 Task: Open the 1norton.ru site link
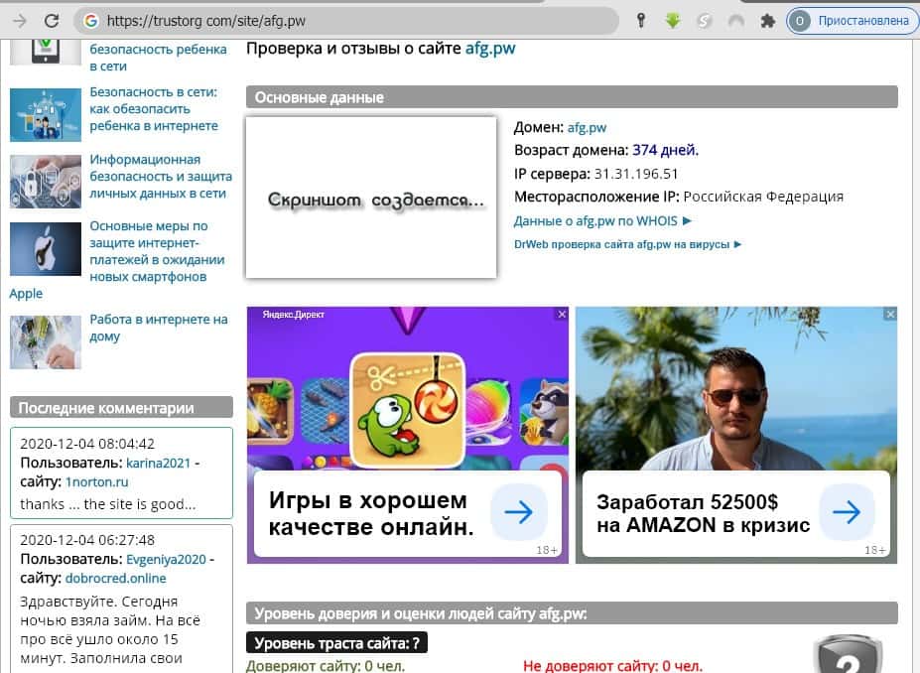click(96, 481)
